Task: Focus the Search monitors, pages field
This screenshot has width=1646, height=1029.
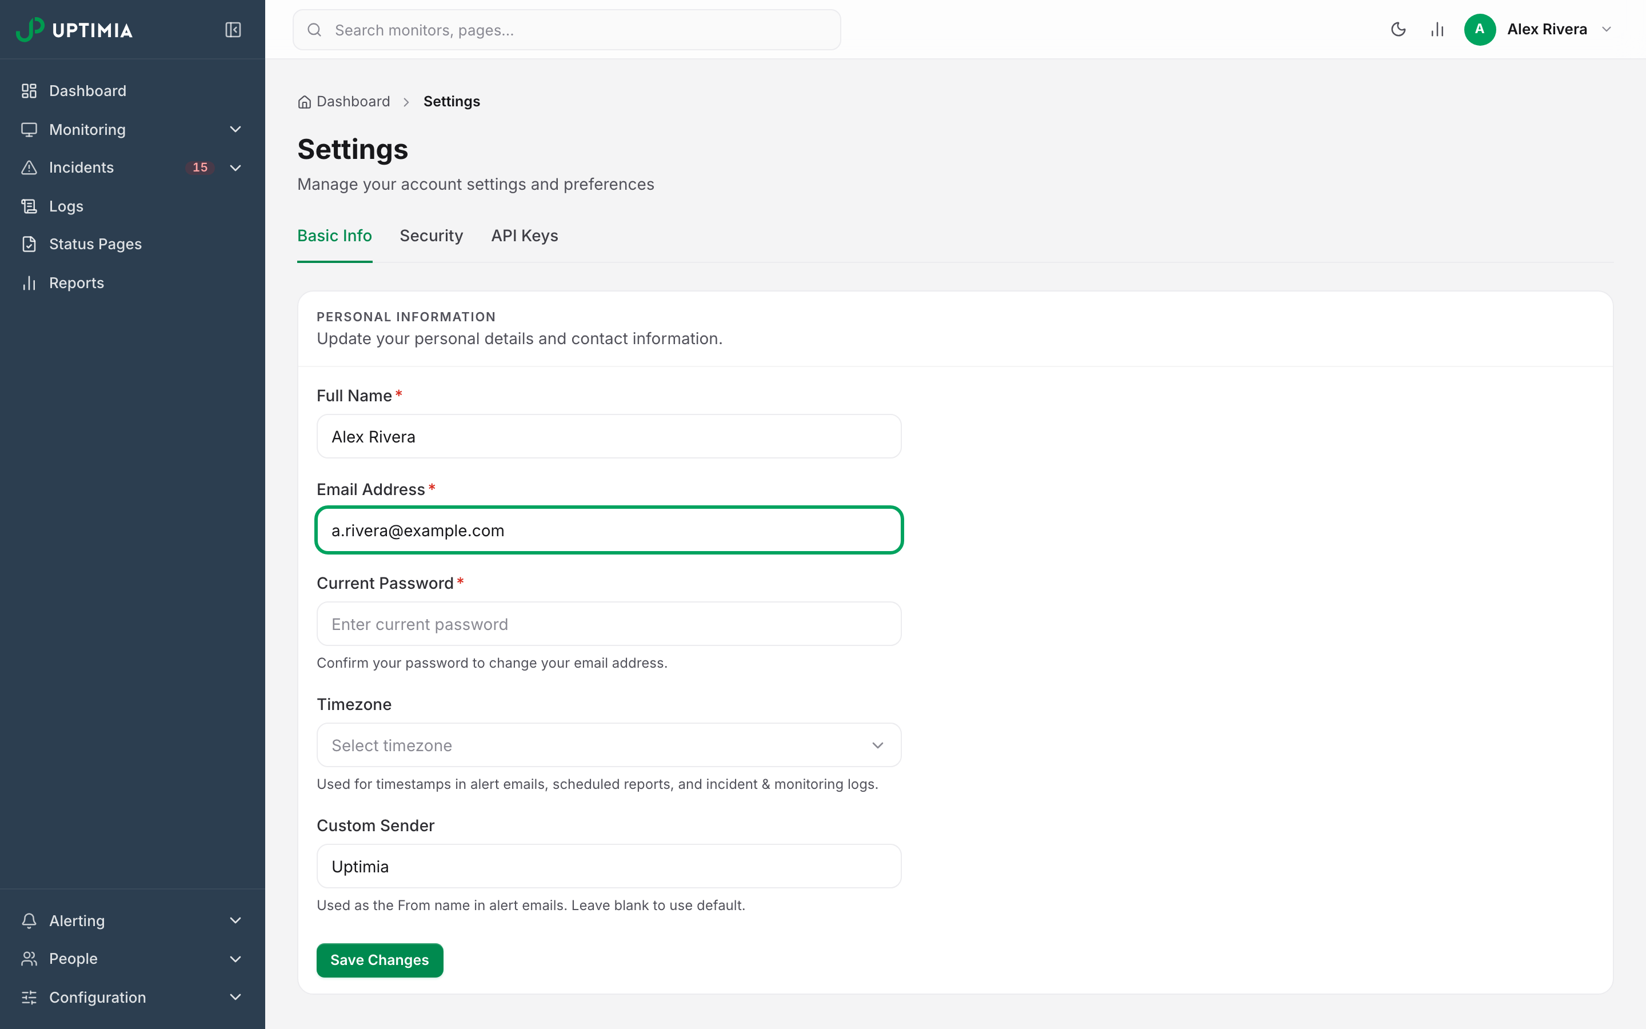Action: pyautogui.click(x=566, y=30)
